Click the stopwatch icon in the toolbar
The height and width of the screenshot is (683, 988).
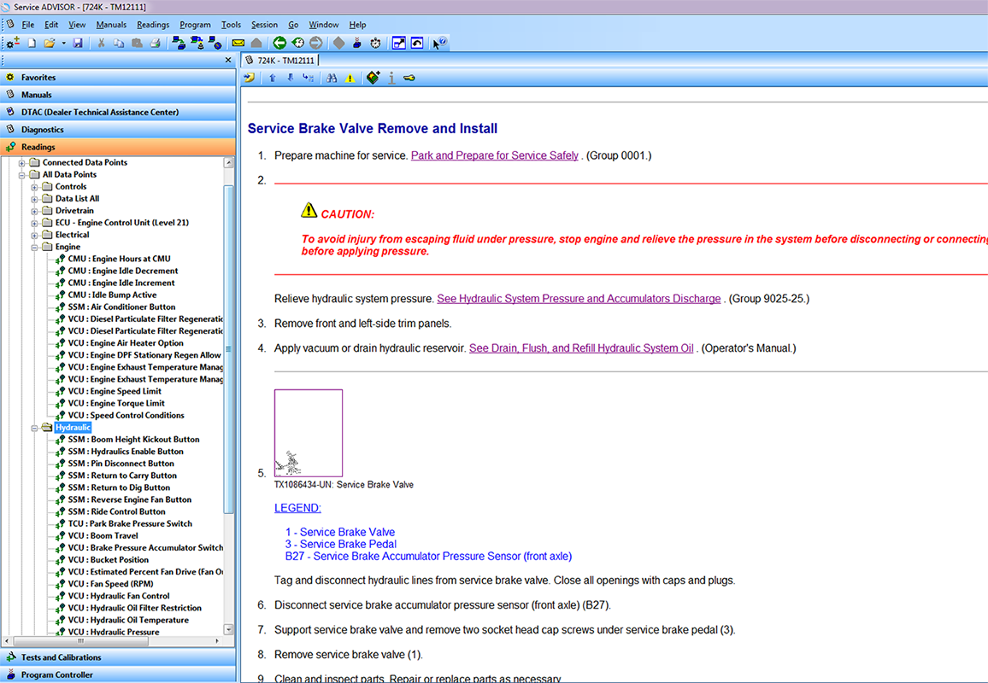[375, 43]
